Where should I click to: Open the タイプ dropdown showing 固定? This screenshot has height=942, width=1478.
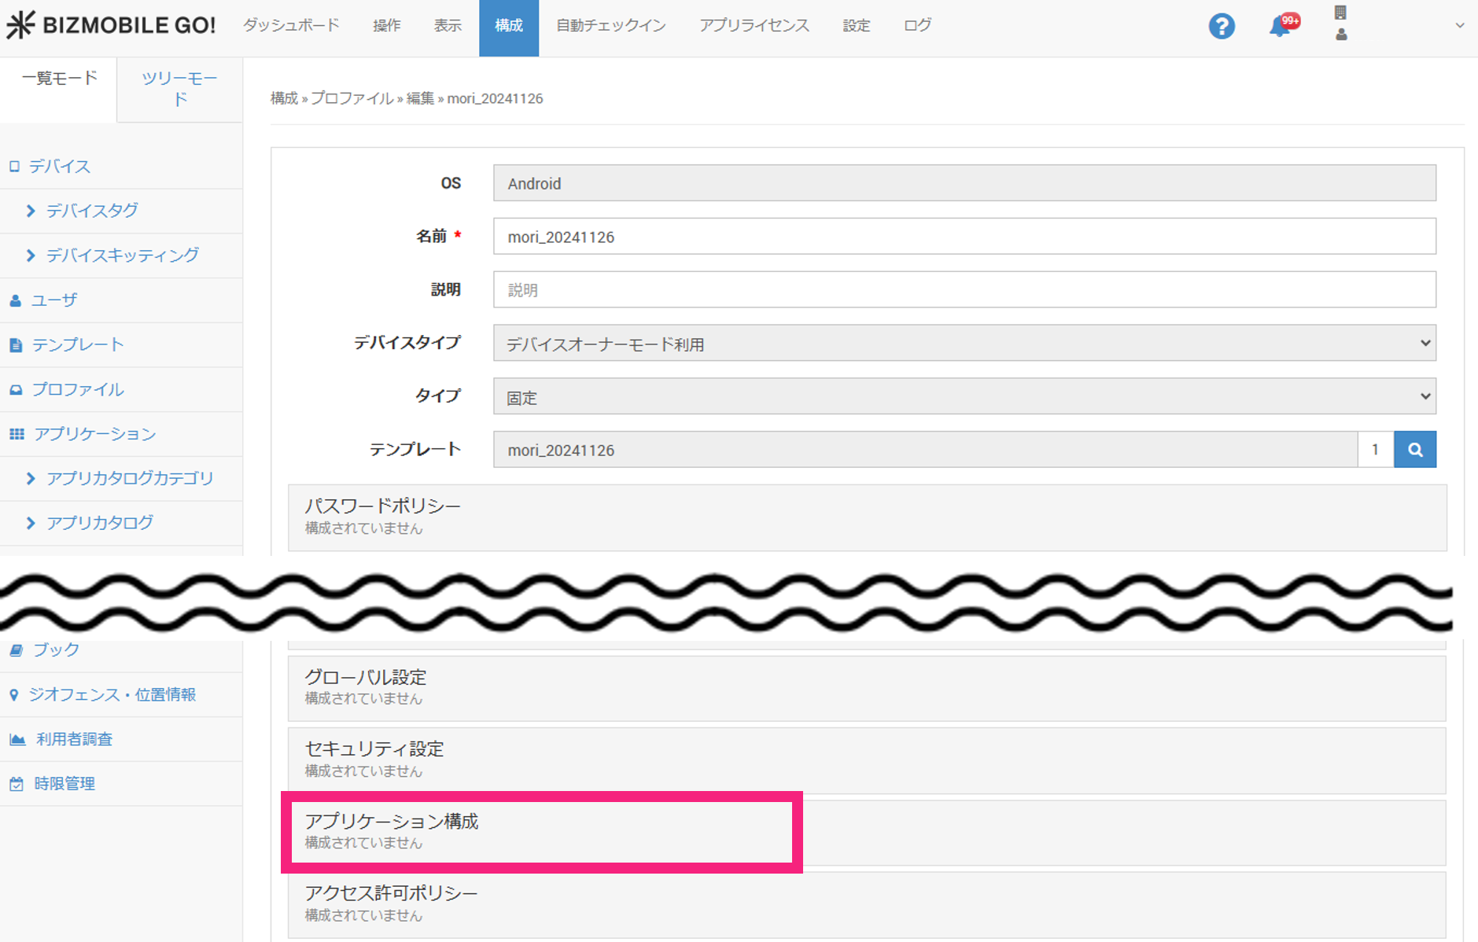tap(964, 397)
